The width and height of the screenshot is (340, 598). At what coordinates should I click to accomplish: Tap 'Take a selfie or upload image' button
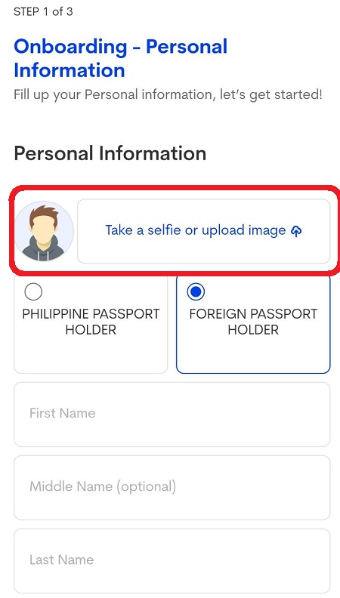tap(204, 231)
